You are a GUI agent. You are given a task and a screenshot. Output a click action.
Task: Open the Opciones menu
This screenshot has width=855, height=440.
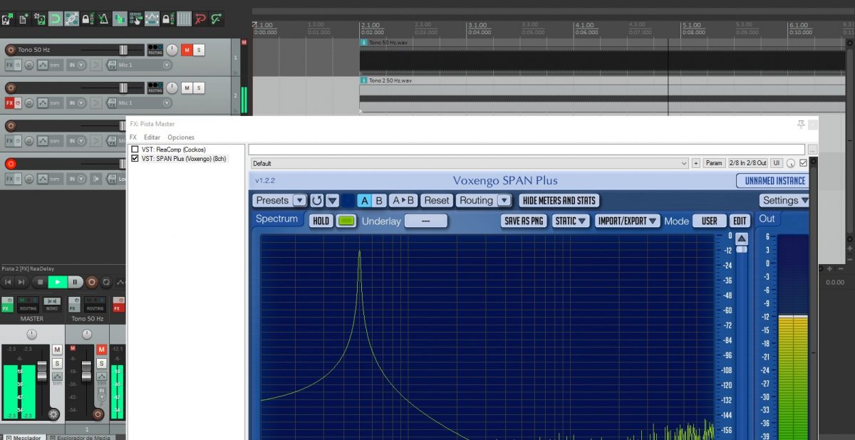point(181,137)
